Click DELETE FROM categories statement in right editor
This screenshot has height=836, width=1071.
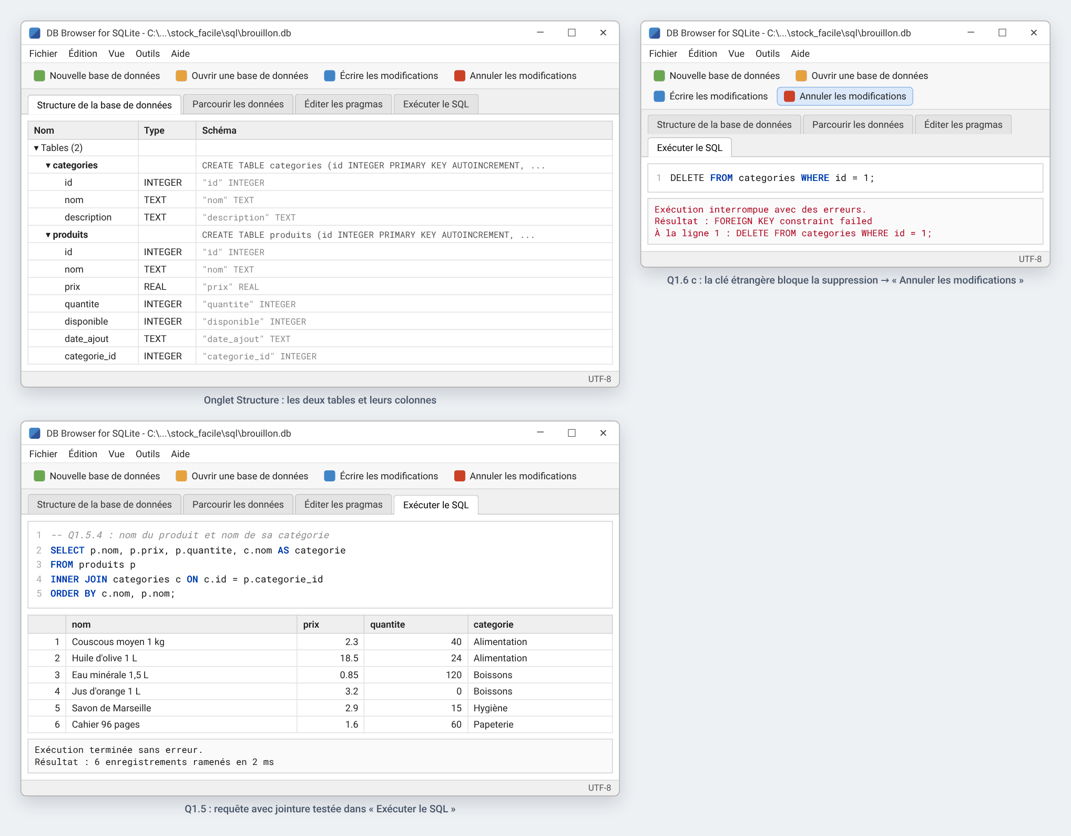(772, 178)
